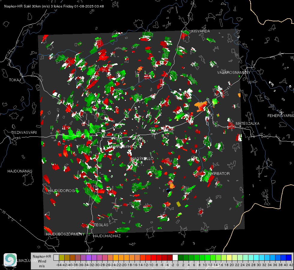Click the Wind label in the legend
The width and height of the screenshot is (294, 270).
coord(42,261)
